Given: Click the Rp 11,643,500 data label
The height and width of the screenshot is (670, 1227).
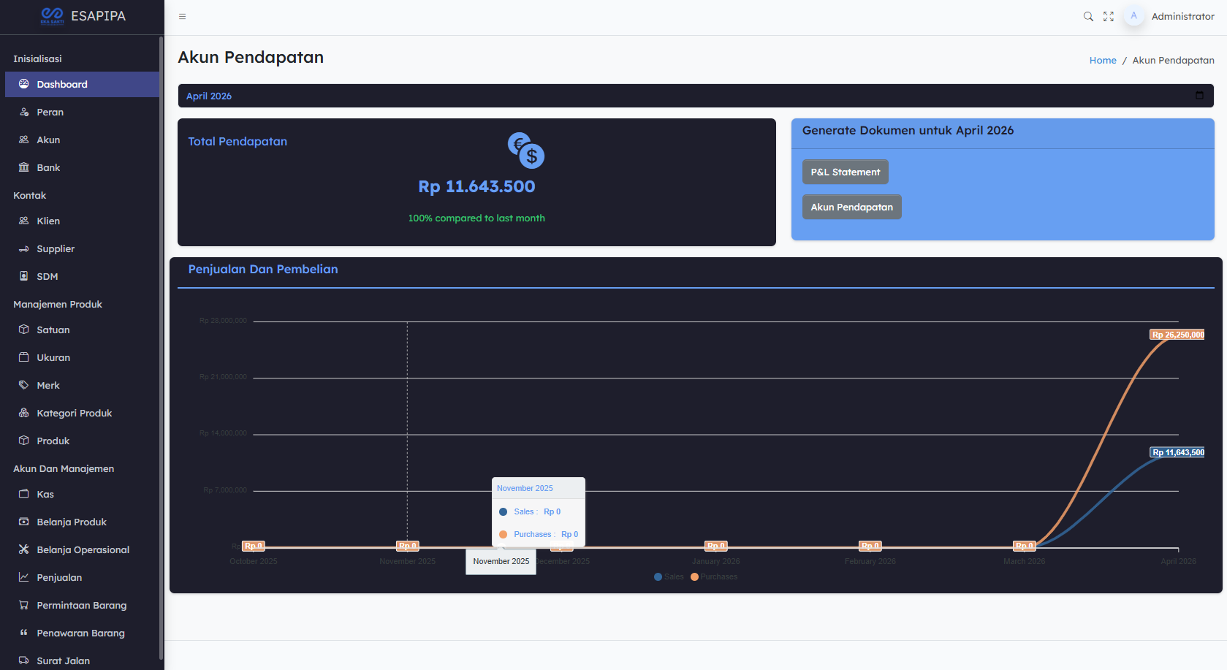Looking at the screenshot, I should (1177, 452).
